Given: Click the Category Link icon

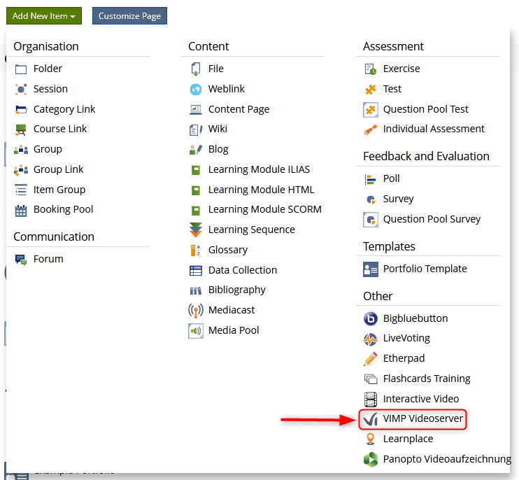Looking at the screenshot, I should [x=21, y=110].
